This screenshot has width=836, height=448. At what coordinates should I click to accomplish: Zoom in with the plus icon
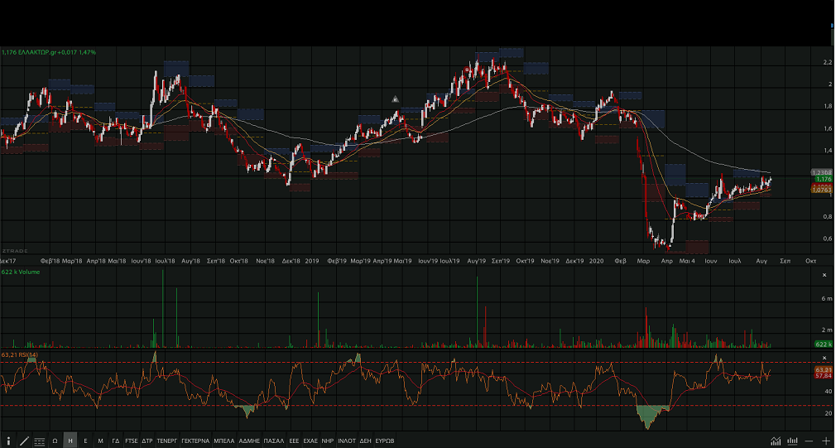click(x=825, y=441)
